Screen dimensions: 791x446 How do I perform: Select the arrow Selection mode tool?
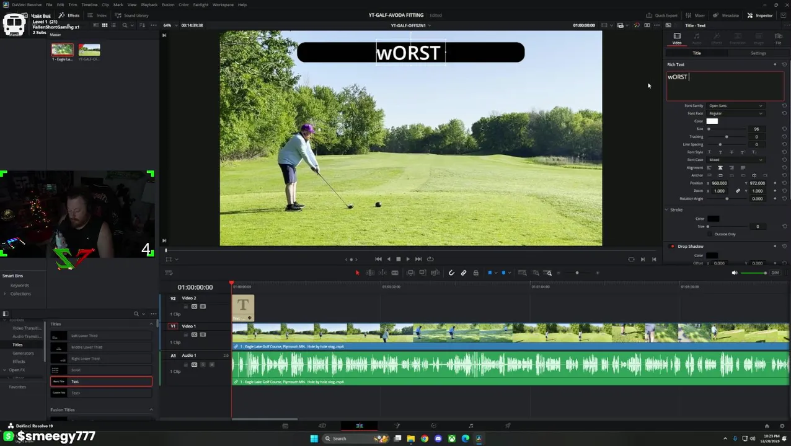point(357,273)
